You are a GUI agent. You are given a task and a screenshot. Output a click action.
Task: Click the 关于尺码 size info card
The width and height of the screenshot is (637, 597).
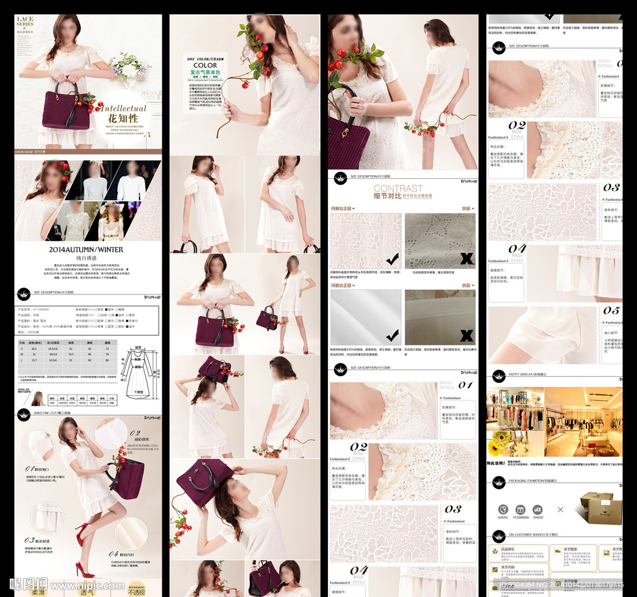(518, 571)
